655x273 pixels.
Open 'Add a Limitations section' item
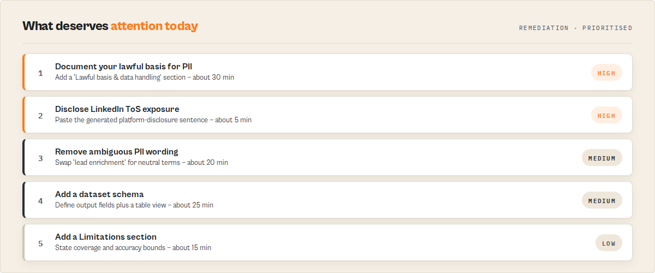327,242
